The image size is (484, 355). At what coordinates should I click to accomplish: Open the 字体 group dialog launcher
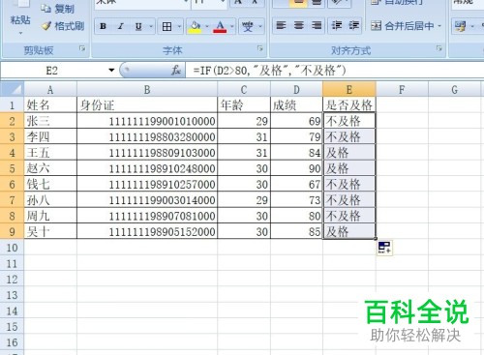[260, 48]
